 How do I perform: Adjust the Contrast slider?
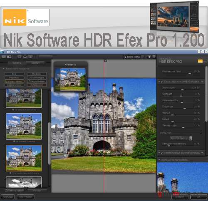click(181, 96)
